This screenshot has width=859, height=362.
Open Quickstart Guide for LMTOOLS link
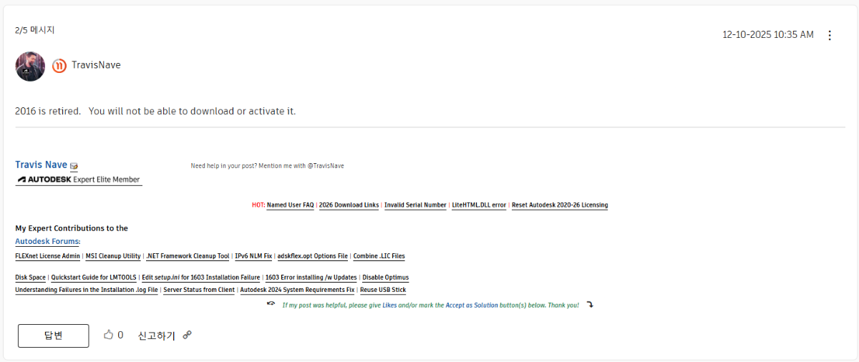pos(94,278)
